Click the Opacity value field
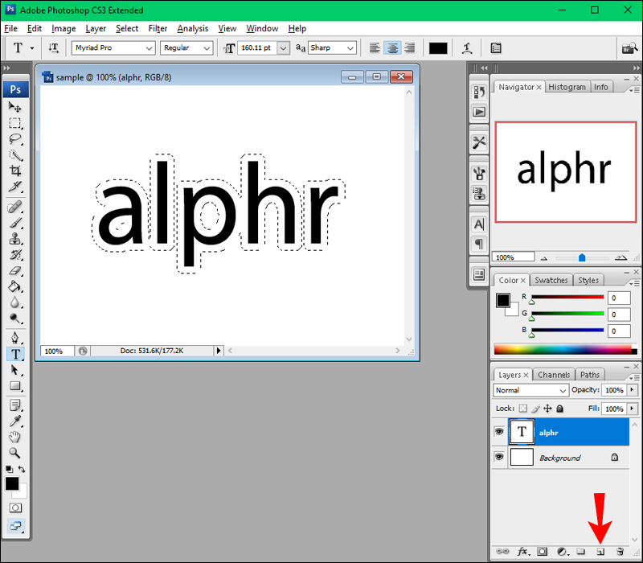 (x=613, y=390)
